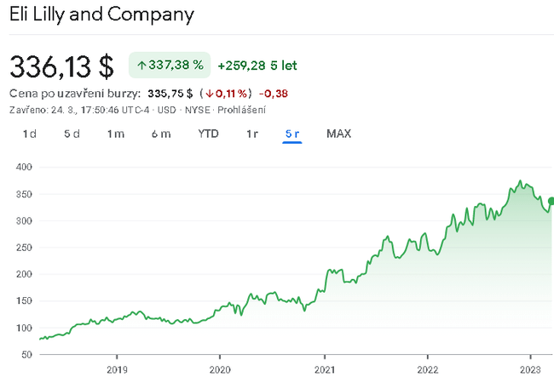Viewport: 554px width, 377px height.
Task: Click the Eli Lilly and Company title
Action: [x=101, y=15]
